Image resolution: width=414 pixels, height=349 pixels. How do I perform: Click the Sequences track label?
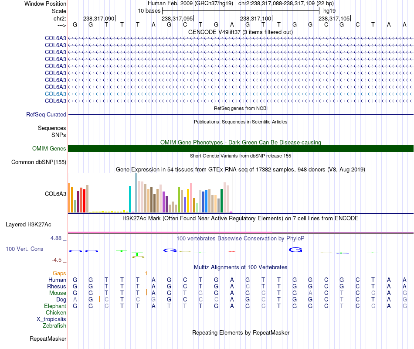tap(52, 128)
